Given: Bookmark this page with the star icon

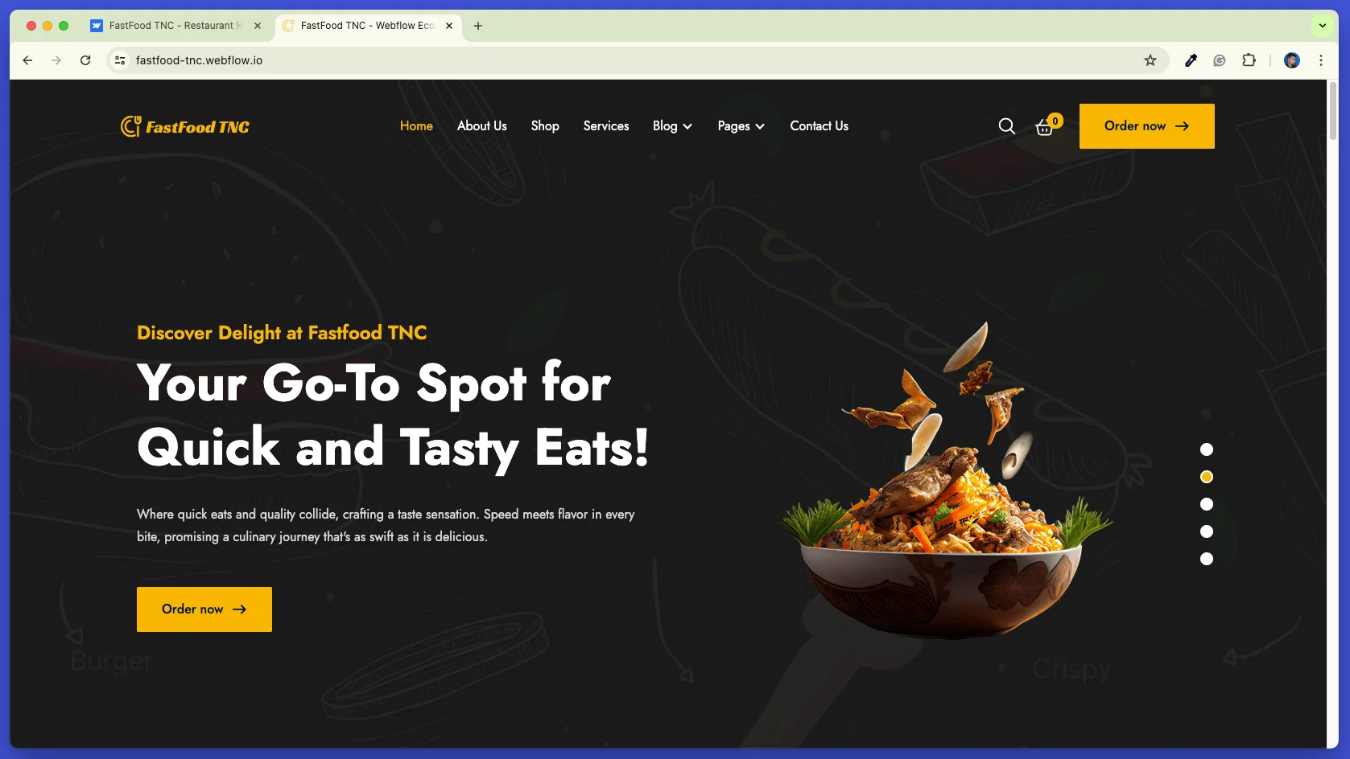Looking at the screenshot, I should pyautogui.click(x=1150, y=60).
